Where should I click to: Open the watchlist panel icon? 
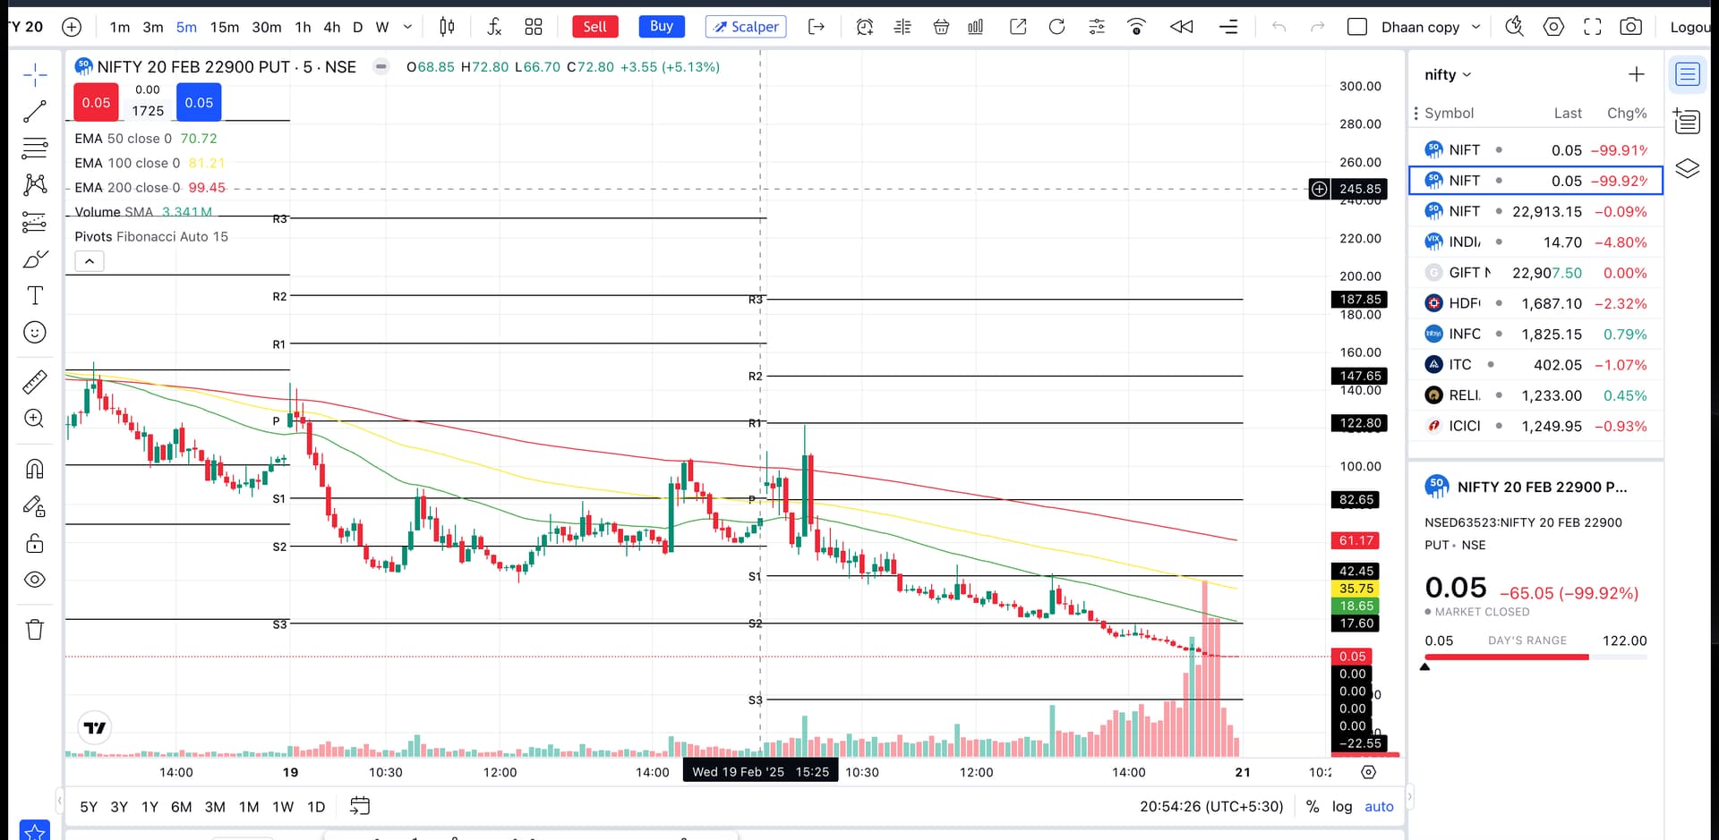[x=1688, y=74]
